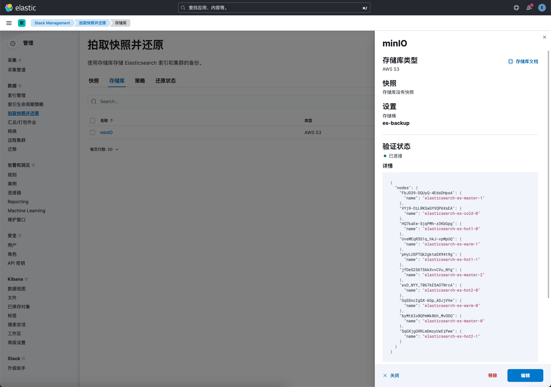Open 用户 in the sidebar
Image resolution: width=551 pixels, height=387 pixels.
(12, 245)
